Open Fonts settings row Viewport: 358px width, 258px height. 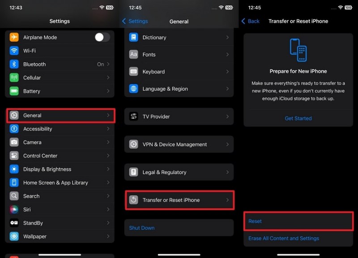[x=179, y=54]
